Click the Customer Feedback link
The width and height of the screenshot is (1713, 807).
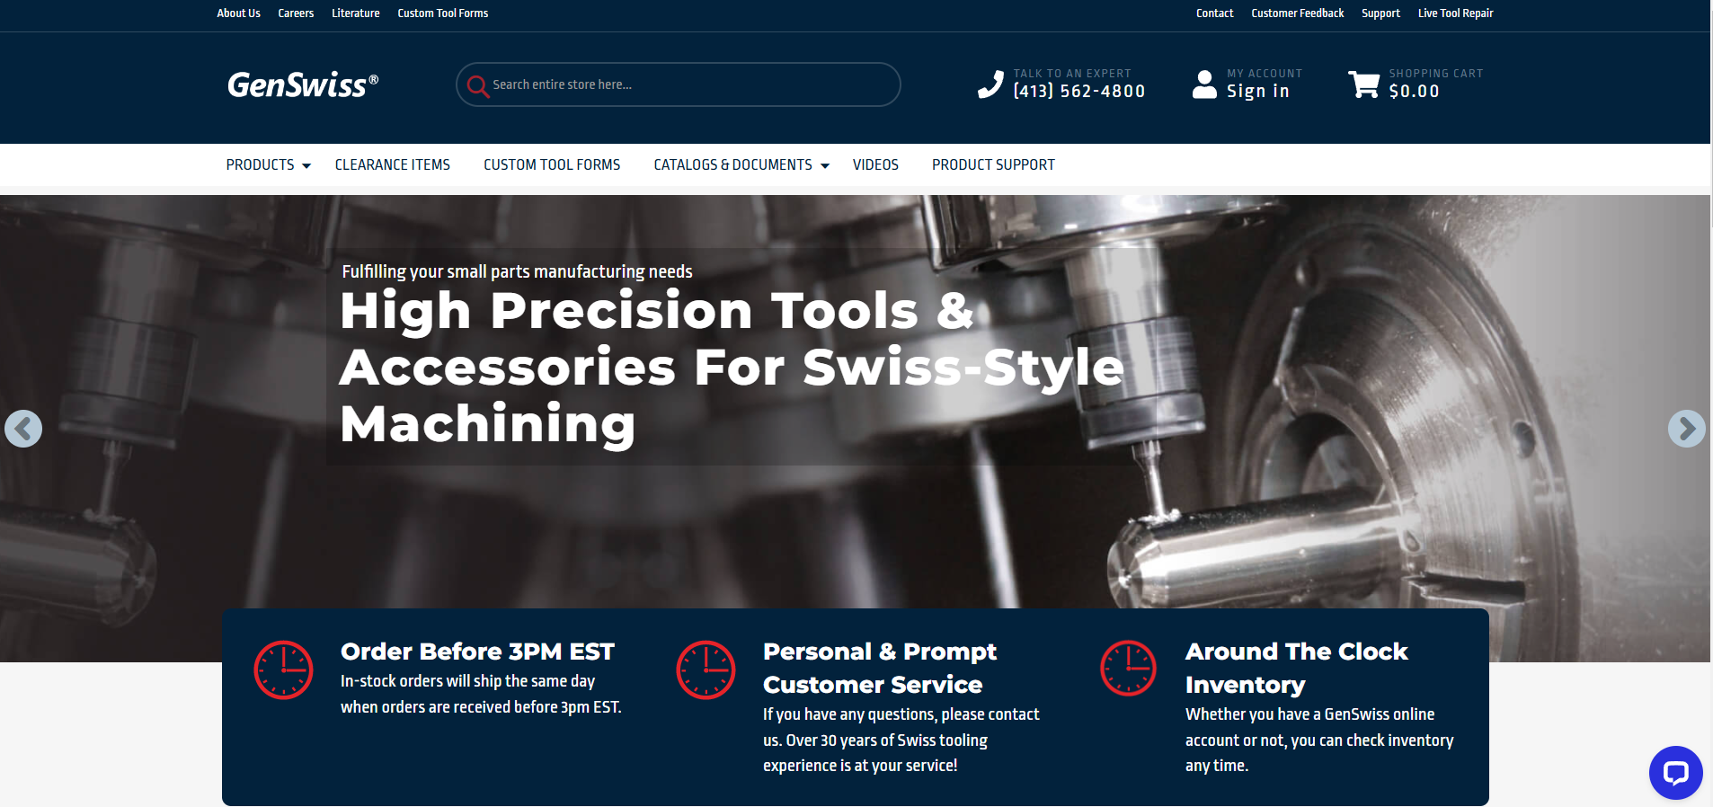pos(1297,13)
